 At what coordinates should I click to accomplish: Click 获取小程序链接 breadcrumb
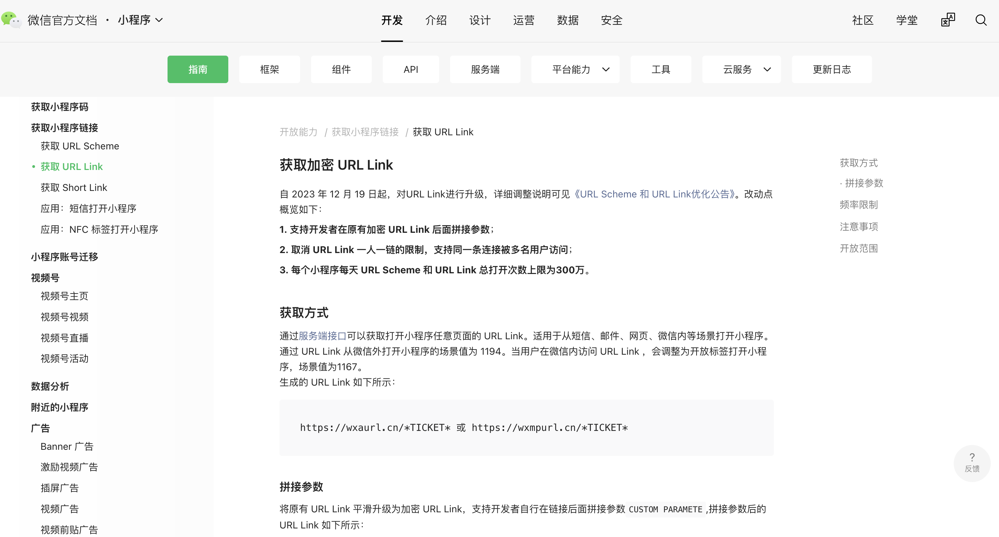(x=365, y=132)
